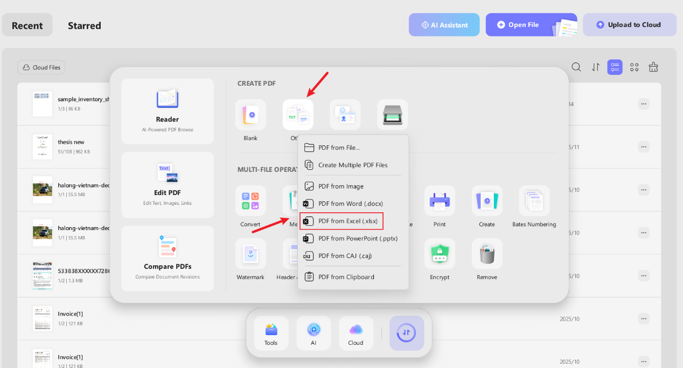Open the Remove tool
Image resolution: width=683 pixels, height=368 pixels.
coord(487,254)
